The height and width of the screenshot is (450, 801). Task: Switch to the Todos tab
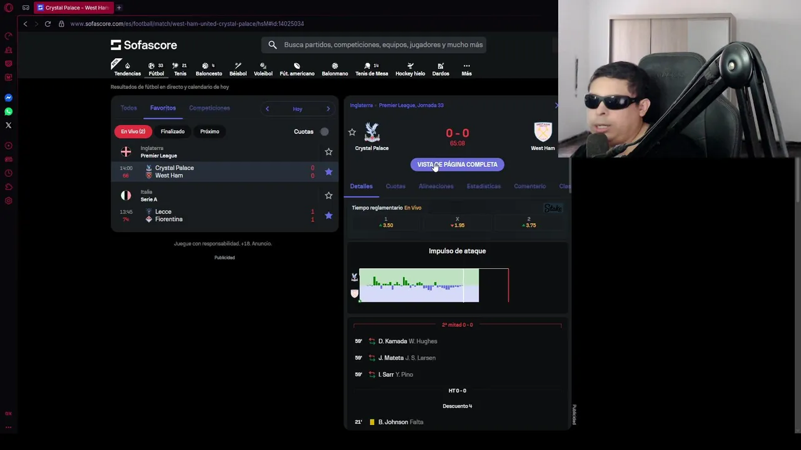128,108
